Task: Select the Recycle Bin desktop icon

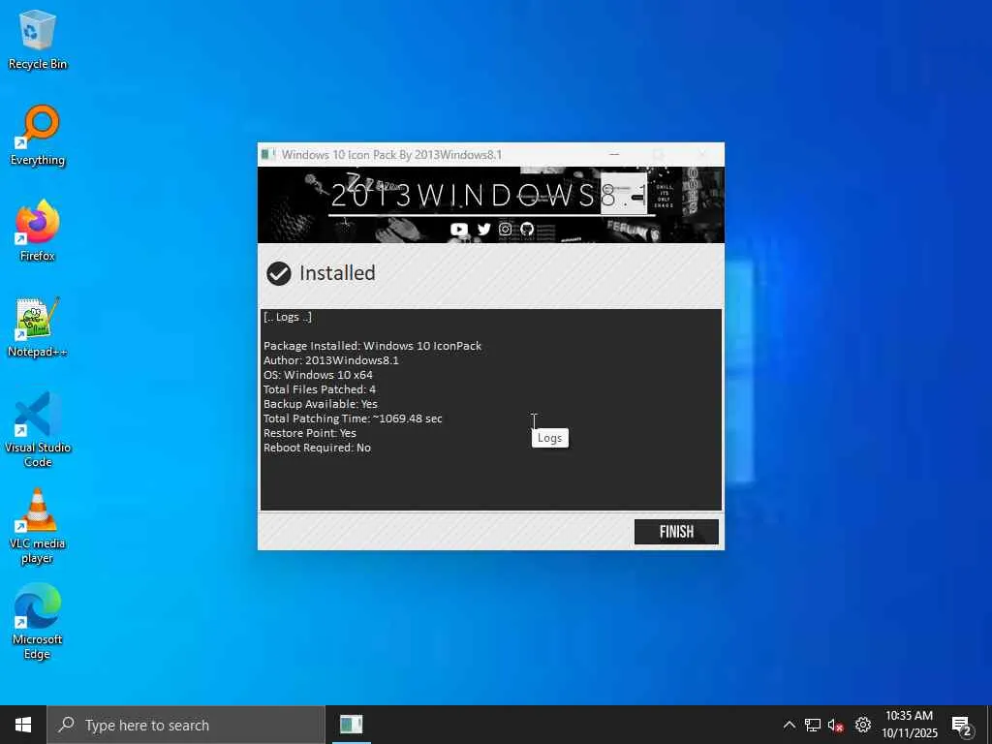Action: (38, 40)
